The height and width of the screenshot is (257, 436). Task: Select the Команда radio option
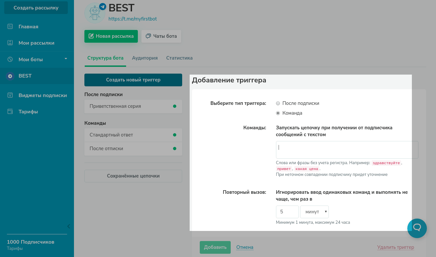[278, 113]
